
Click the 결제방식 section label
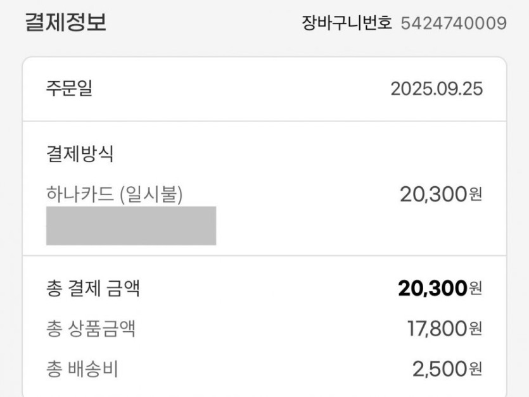point(80,154)
